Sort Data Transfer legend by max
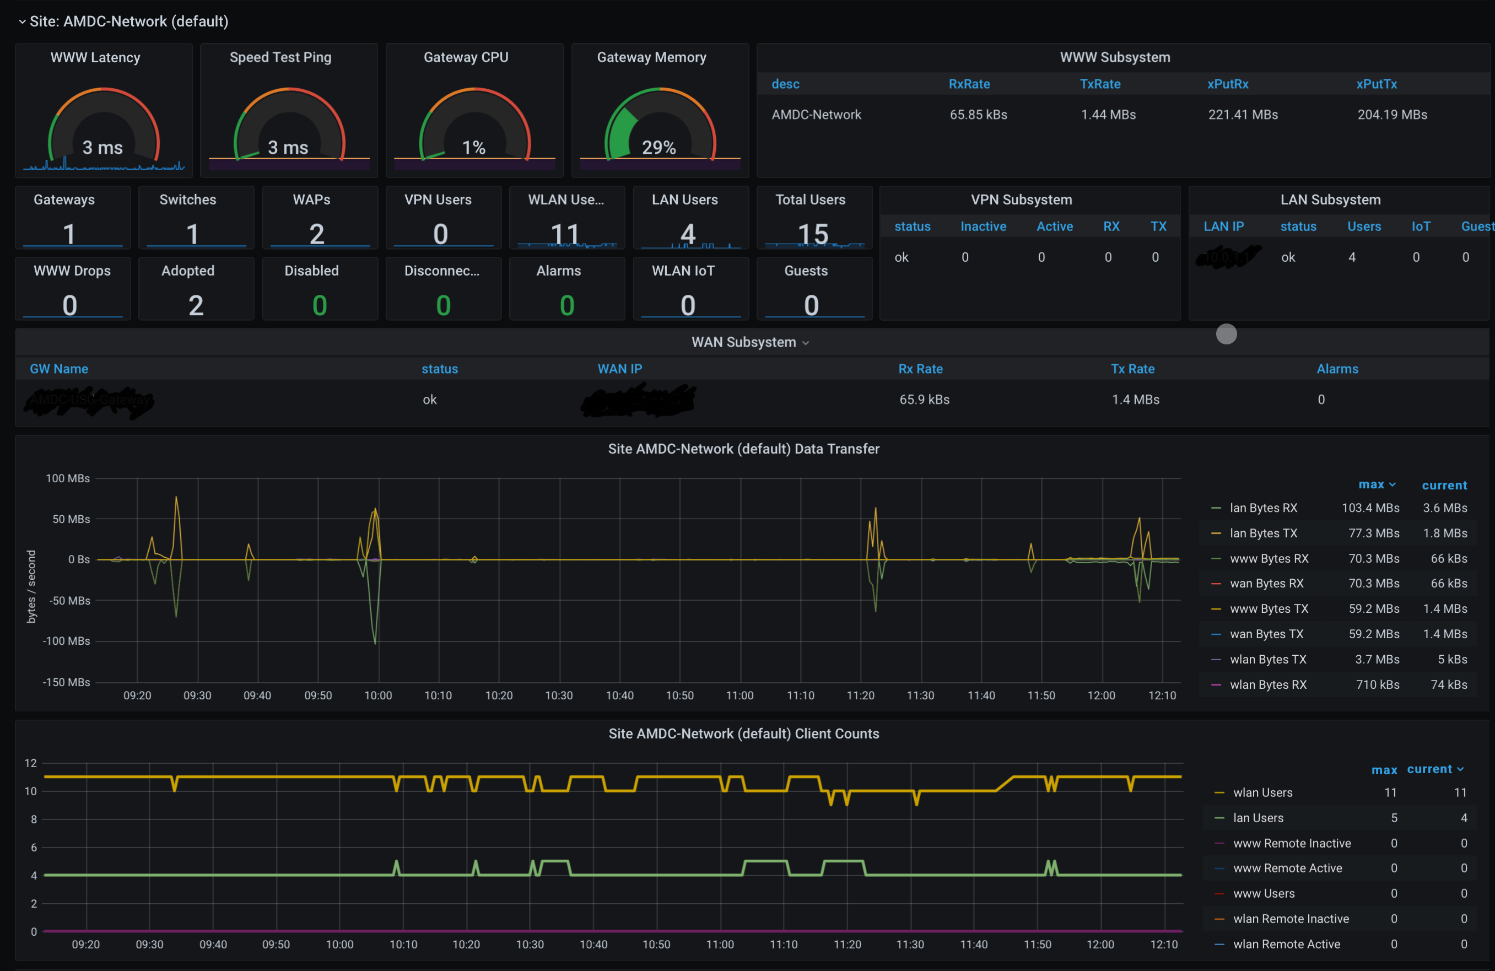The height and width of the screenshot is (971, 1495). pos(1377,484)
